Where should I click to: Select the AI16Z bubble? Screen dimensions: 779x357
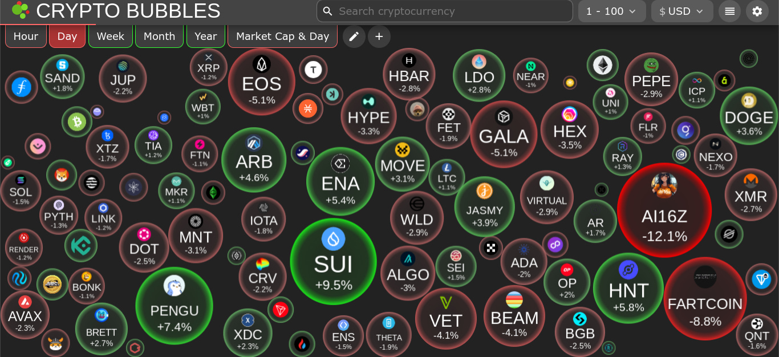click(664, 210)
